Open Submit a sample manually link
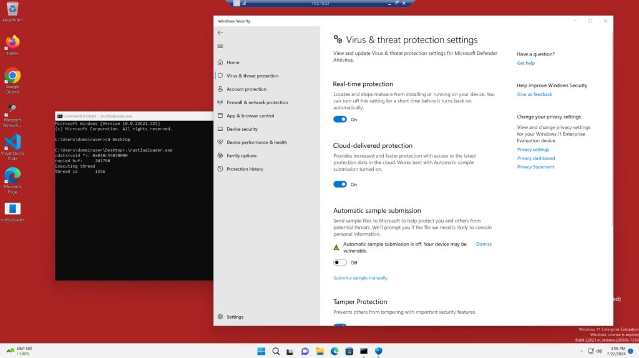Image resolution: width=639 pixels, height=358 pixels. point(360,278)
